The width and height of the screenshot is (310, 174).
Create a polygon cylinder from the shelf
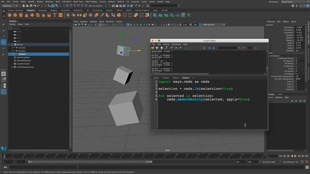[x=21, y=15]
